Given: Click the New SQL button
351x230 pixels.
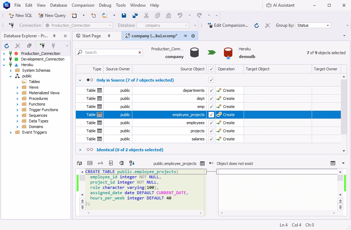Looking at the screenshot, I should [x=20, y=15].
